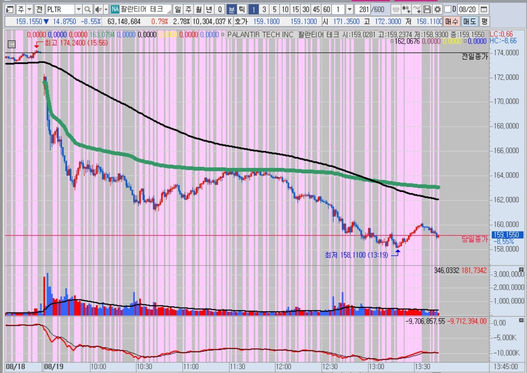Open the speaker options dropdown arrow

tap(106, 9)
